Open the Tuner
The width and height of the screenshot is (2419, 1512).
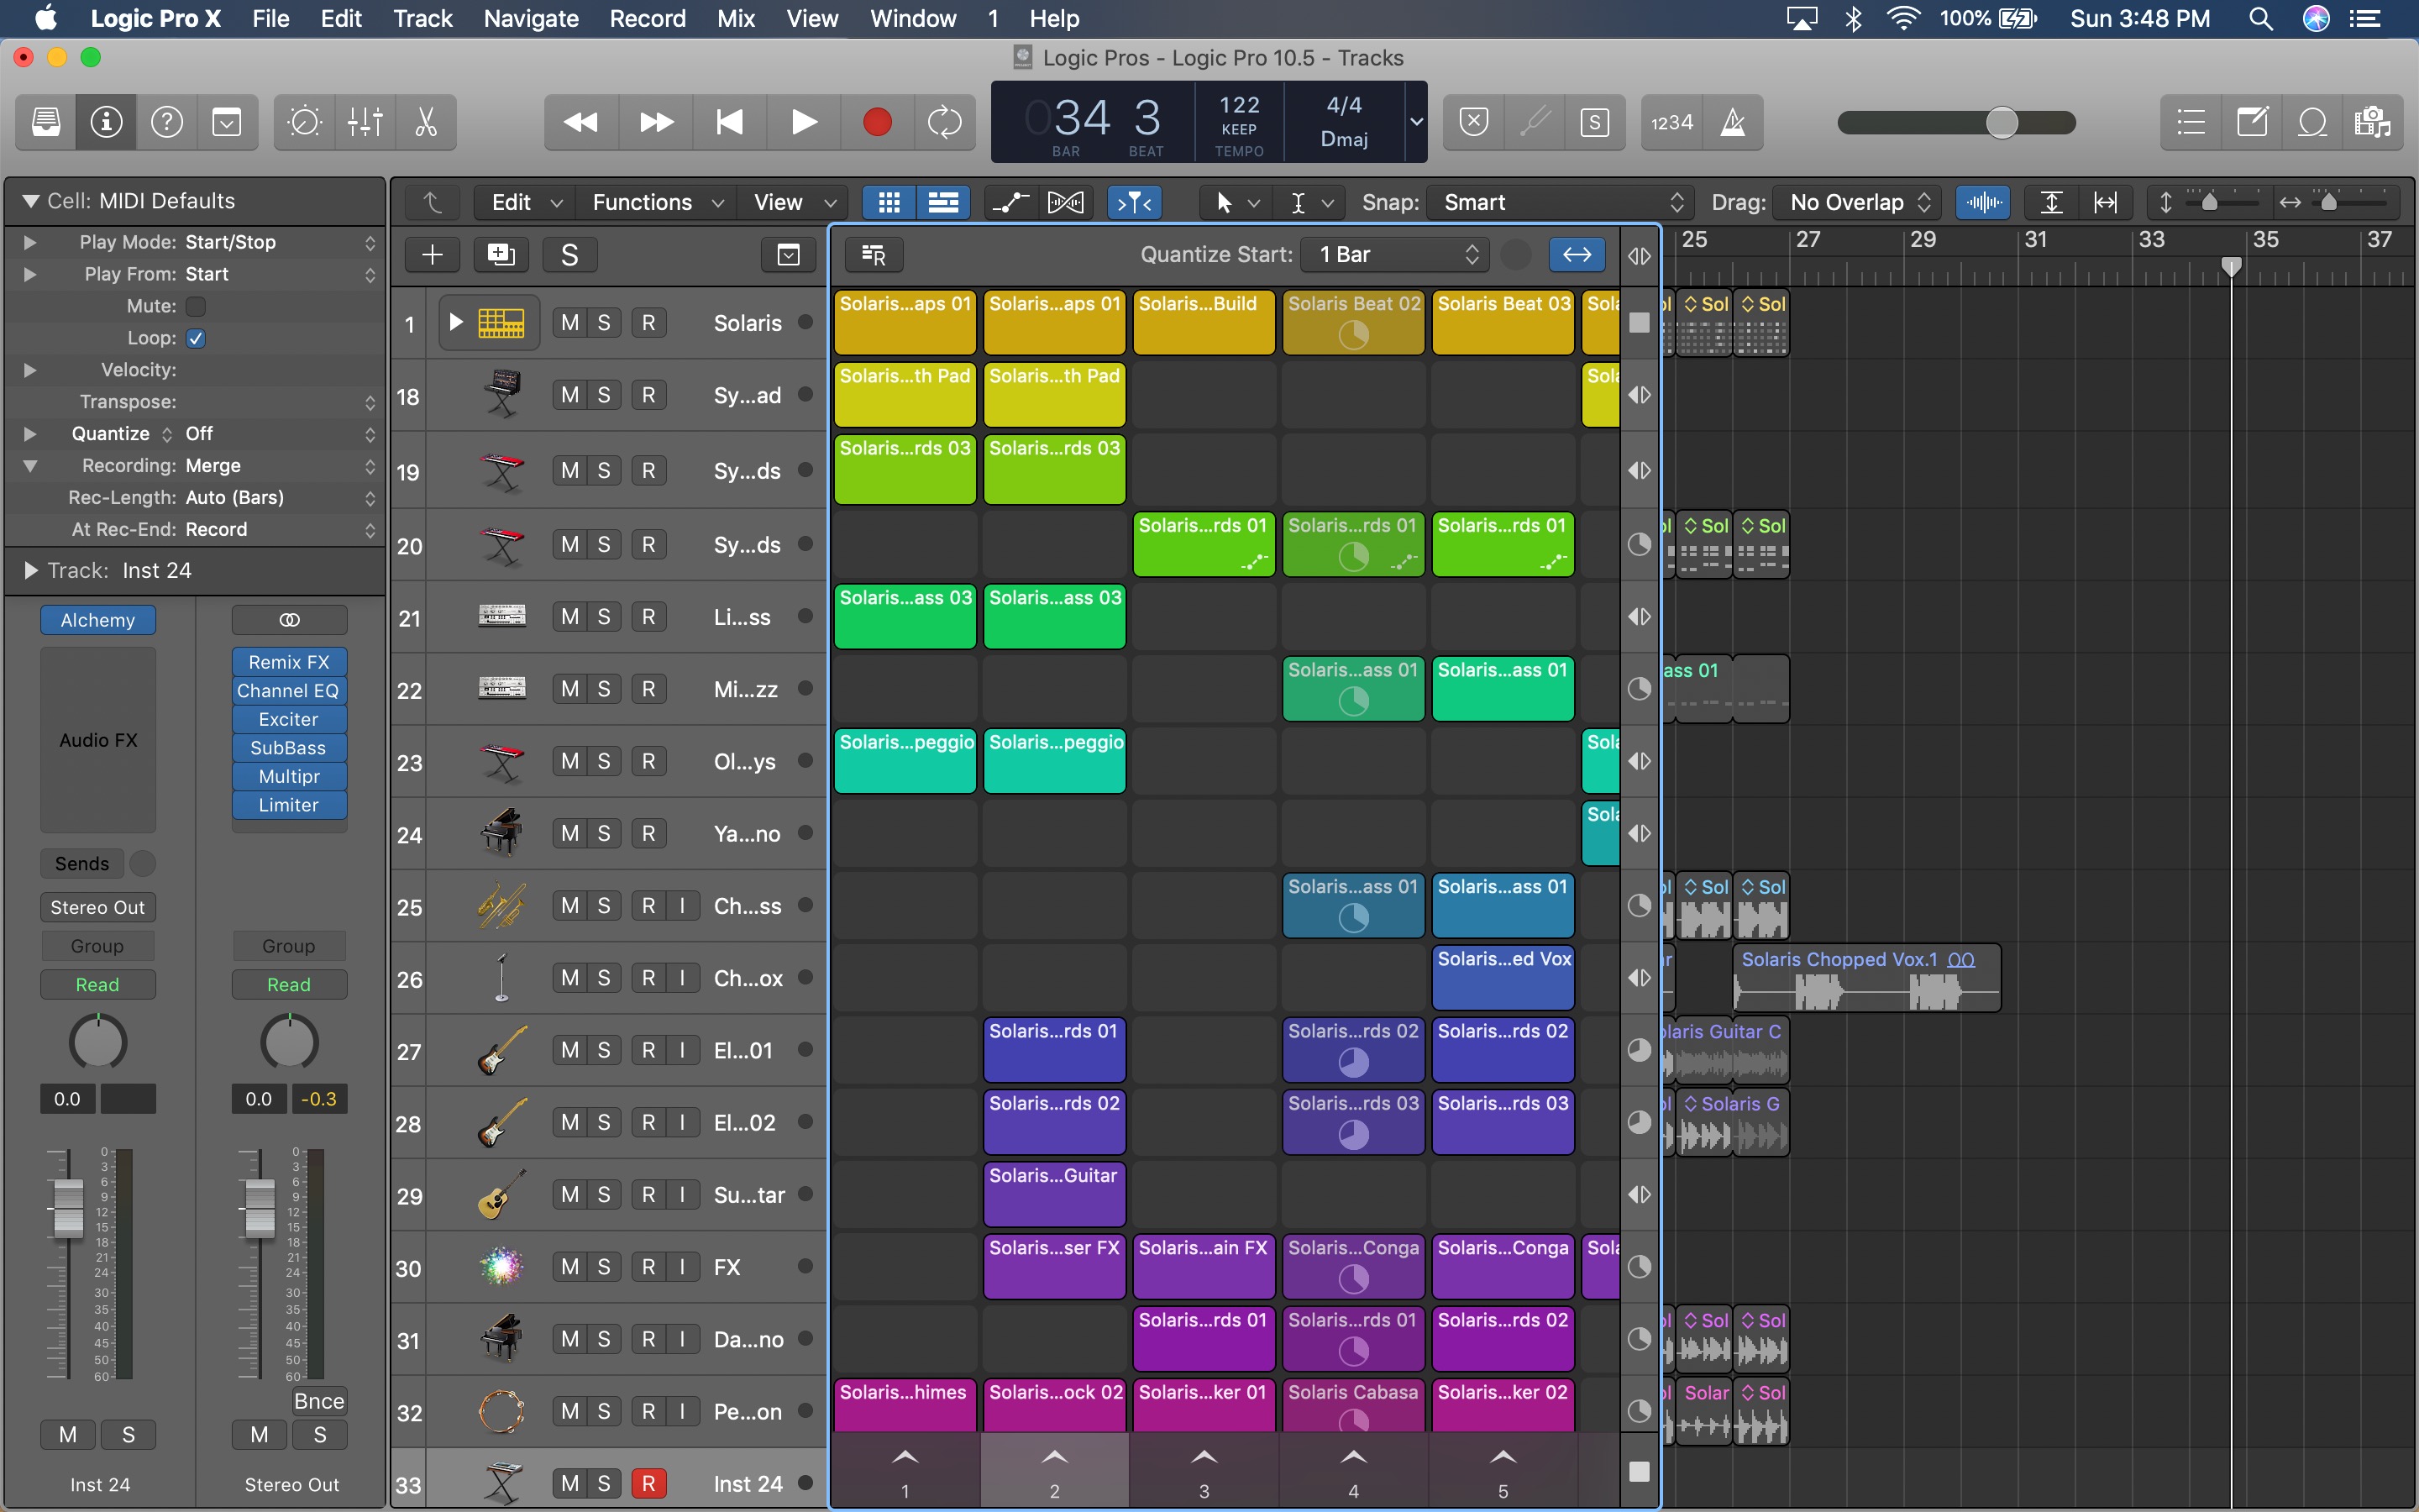coord(1536,122)
